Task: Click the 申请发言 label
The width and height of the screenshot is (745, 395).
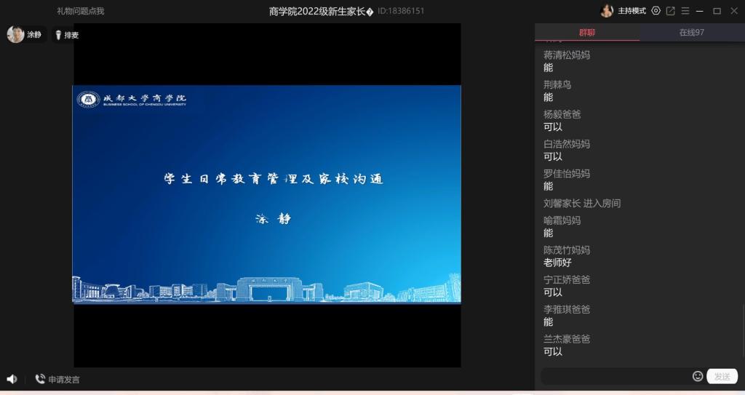Action: [64, 379]
